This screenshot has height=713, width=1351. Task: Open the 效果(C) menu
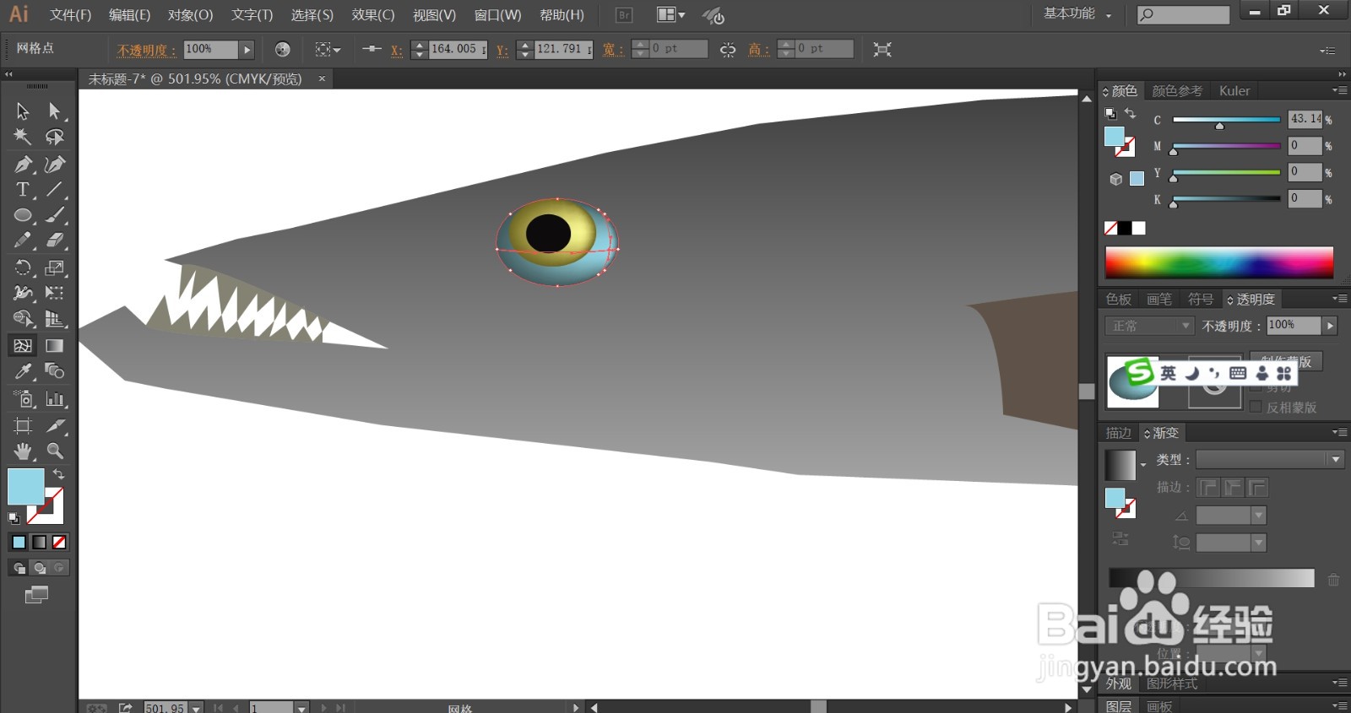click(373, 15)
